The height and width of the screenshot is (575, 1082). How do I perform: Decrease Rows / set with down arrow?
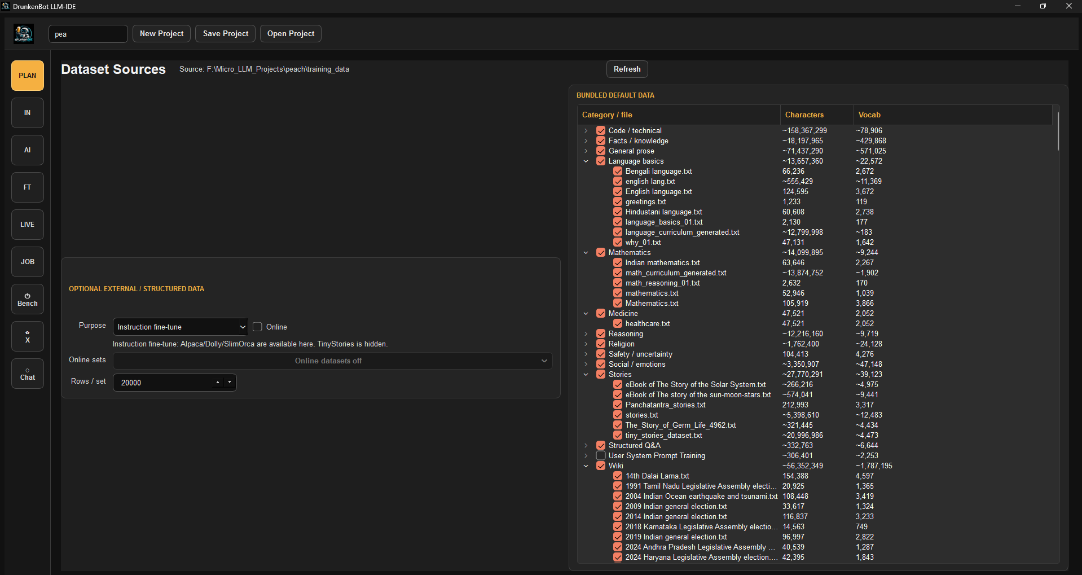click(x=230, y=383)
